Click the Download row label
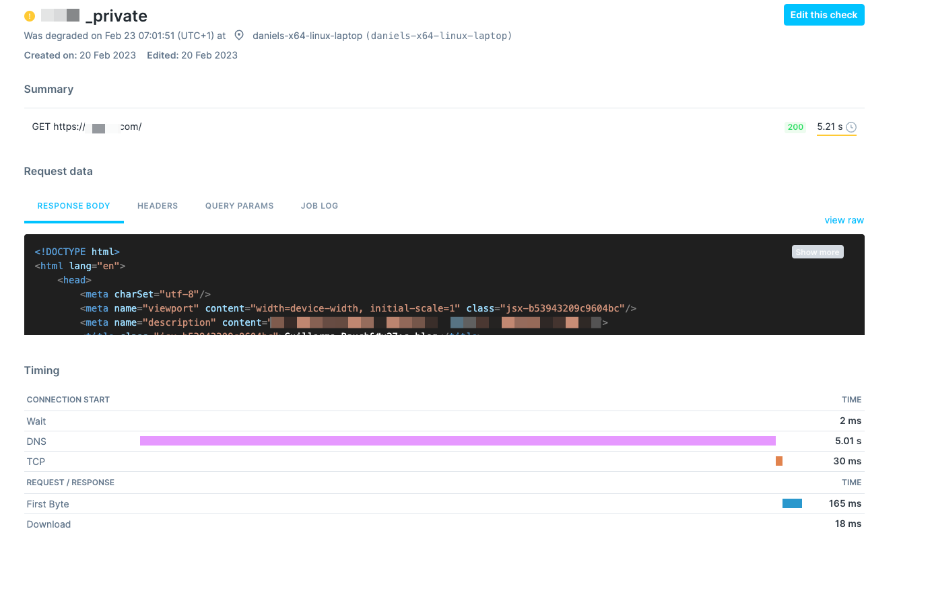 click(x=48, y=524)
